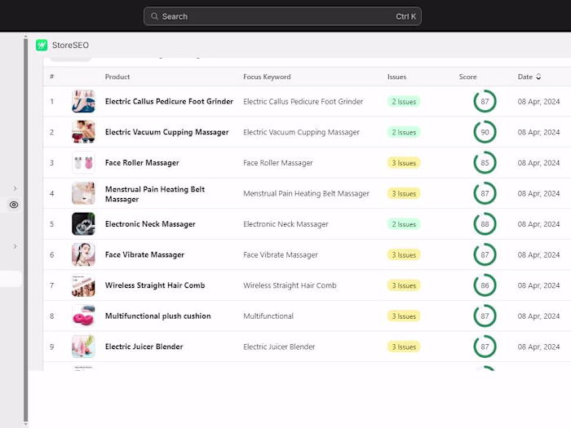Screen dimensions: 571x428
Task: Click score ring 87 for Electric Juicer Blender
Action: point(485,346)
